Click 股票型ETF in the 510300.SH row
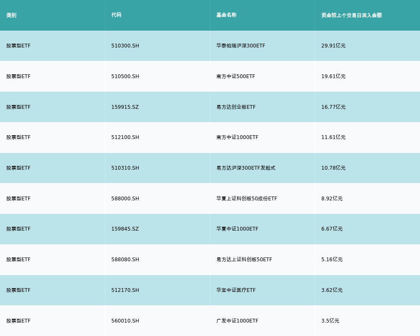The height and width of the screenshot is (336, 420). coord(18,46)
